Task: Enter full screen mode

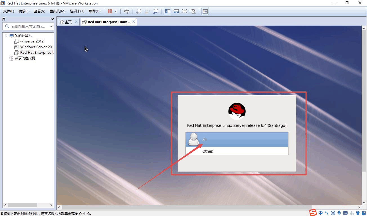Action: point(185,11)
